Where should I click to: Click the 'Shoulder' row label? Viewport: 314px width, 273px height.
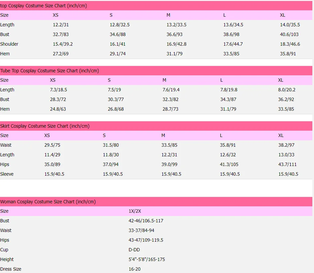pyautogui.click(x=9, y=44)
